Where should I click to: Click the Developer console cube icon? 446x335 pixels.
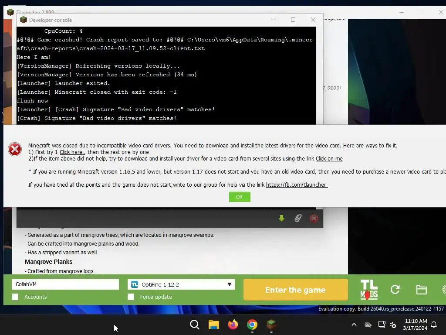24,20
